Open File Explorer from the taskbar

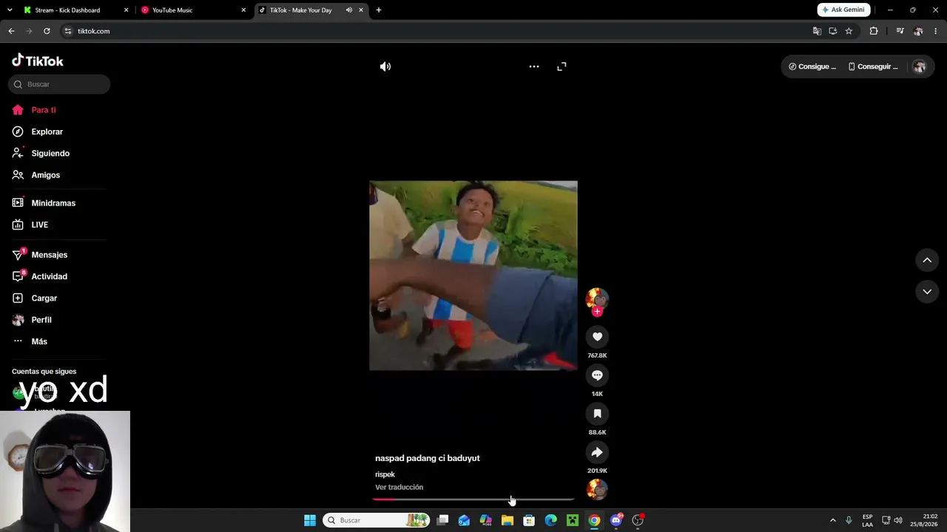(x=508, y=520)
